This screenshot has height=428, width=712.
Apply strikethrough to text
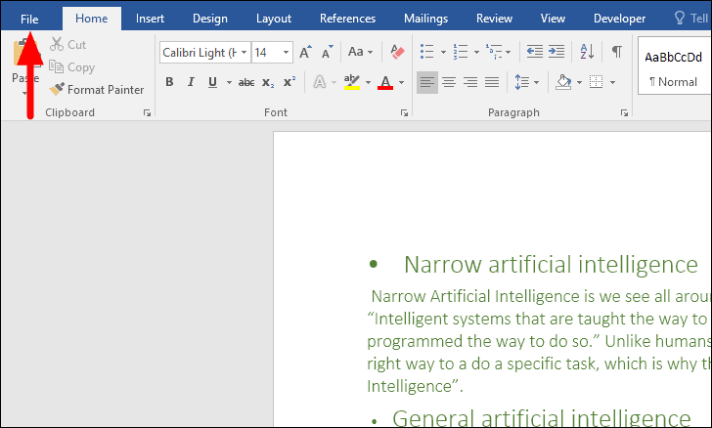[246, 82]
